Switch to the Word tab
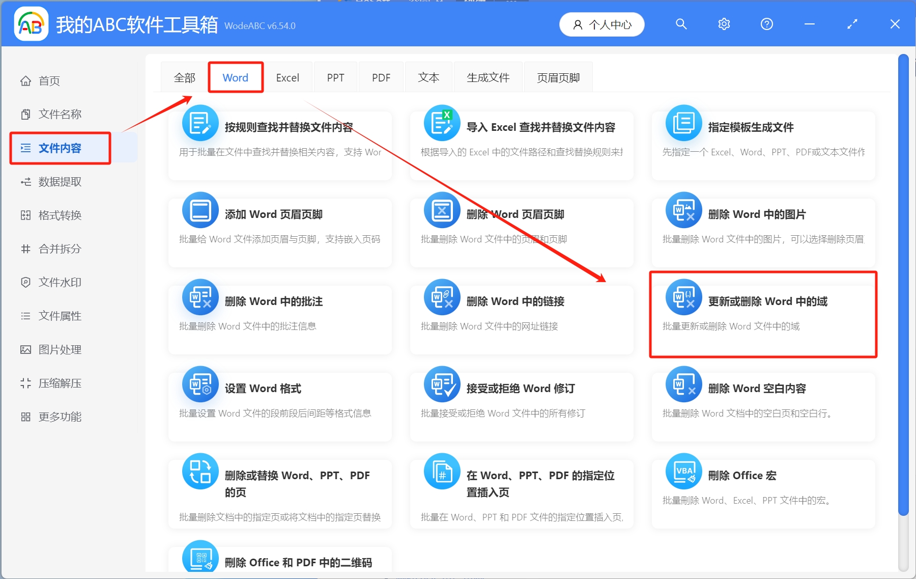The width and height of the screenshot is (916, 579). coord(235,77)
